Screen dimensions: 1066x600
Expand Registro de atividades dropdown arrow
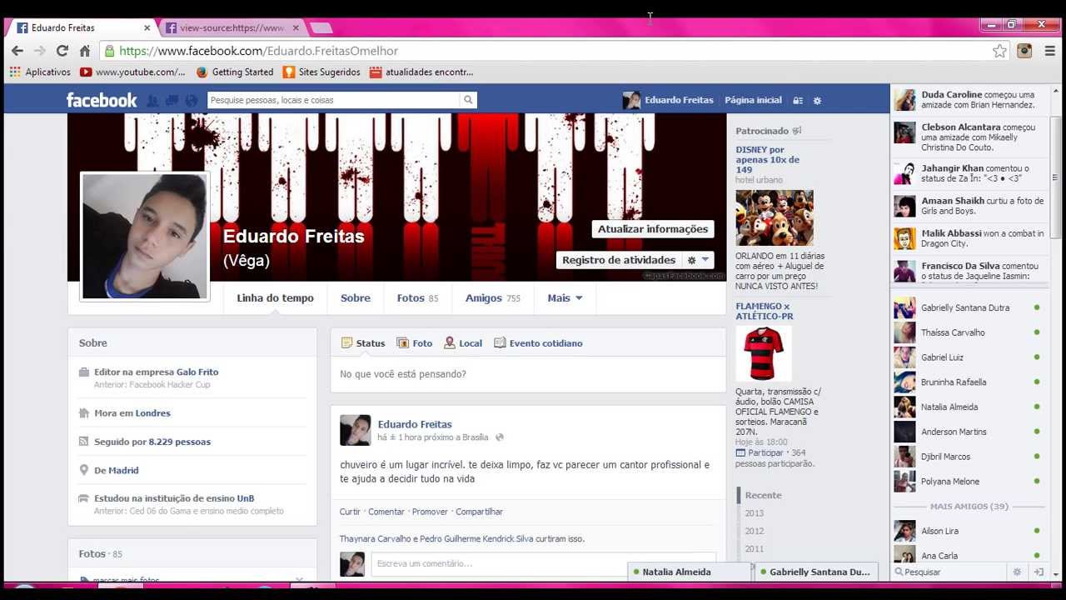705,260
